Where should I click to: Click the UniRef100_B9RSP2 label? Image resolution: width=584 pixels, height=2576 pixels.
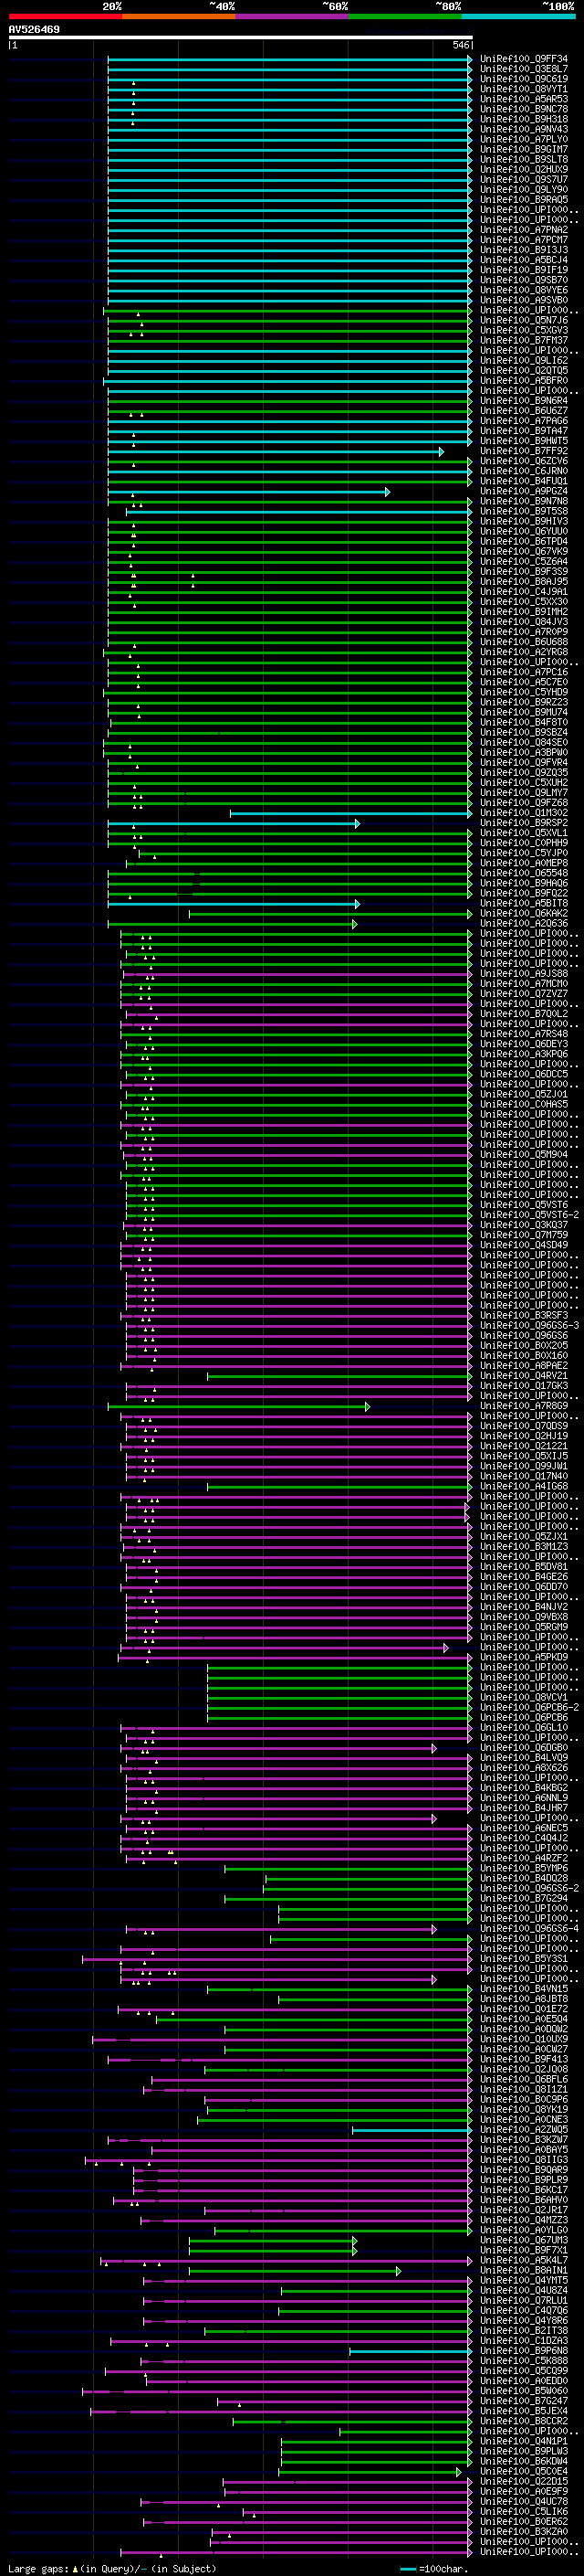coord(524,823)
